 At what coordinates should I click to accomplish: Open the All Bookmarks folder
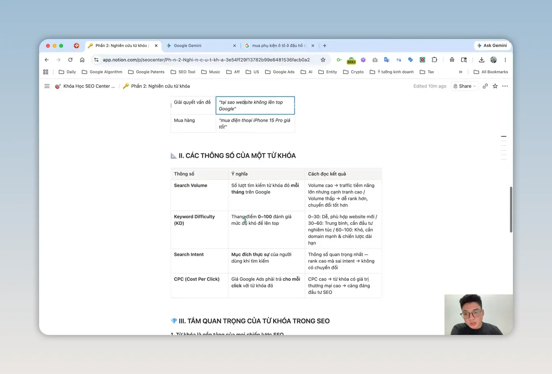[491, 72]
